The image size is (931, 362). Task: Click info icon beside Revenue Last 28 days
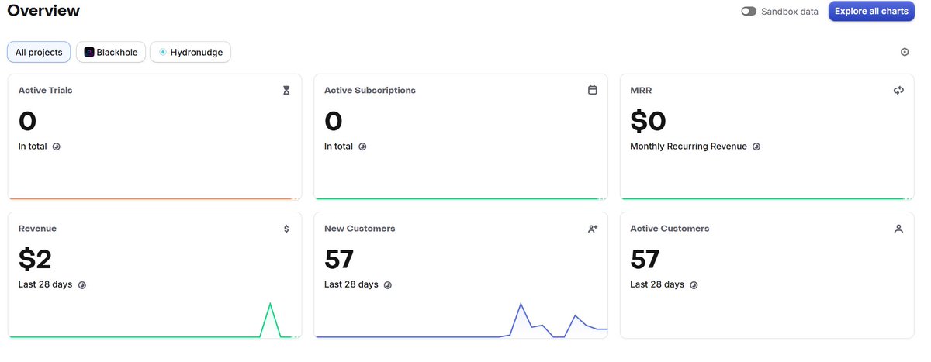coord(81,285)
